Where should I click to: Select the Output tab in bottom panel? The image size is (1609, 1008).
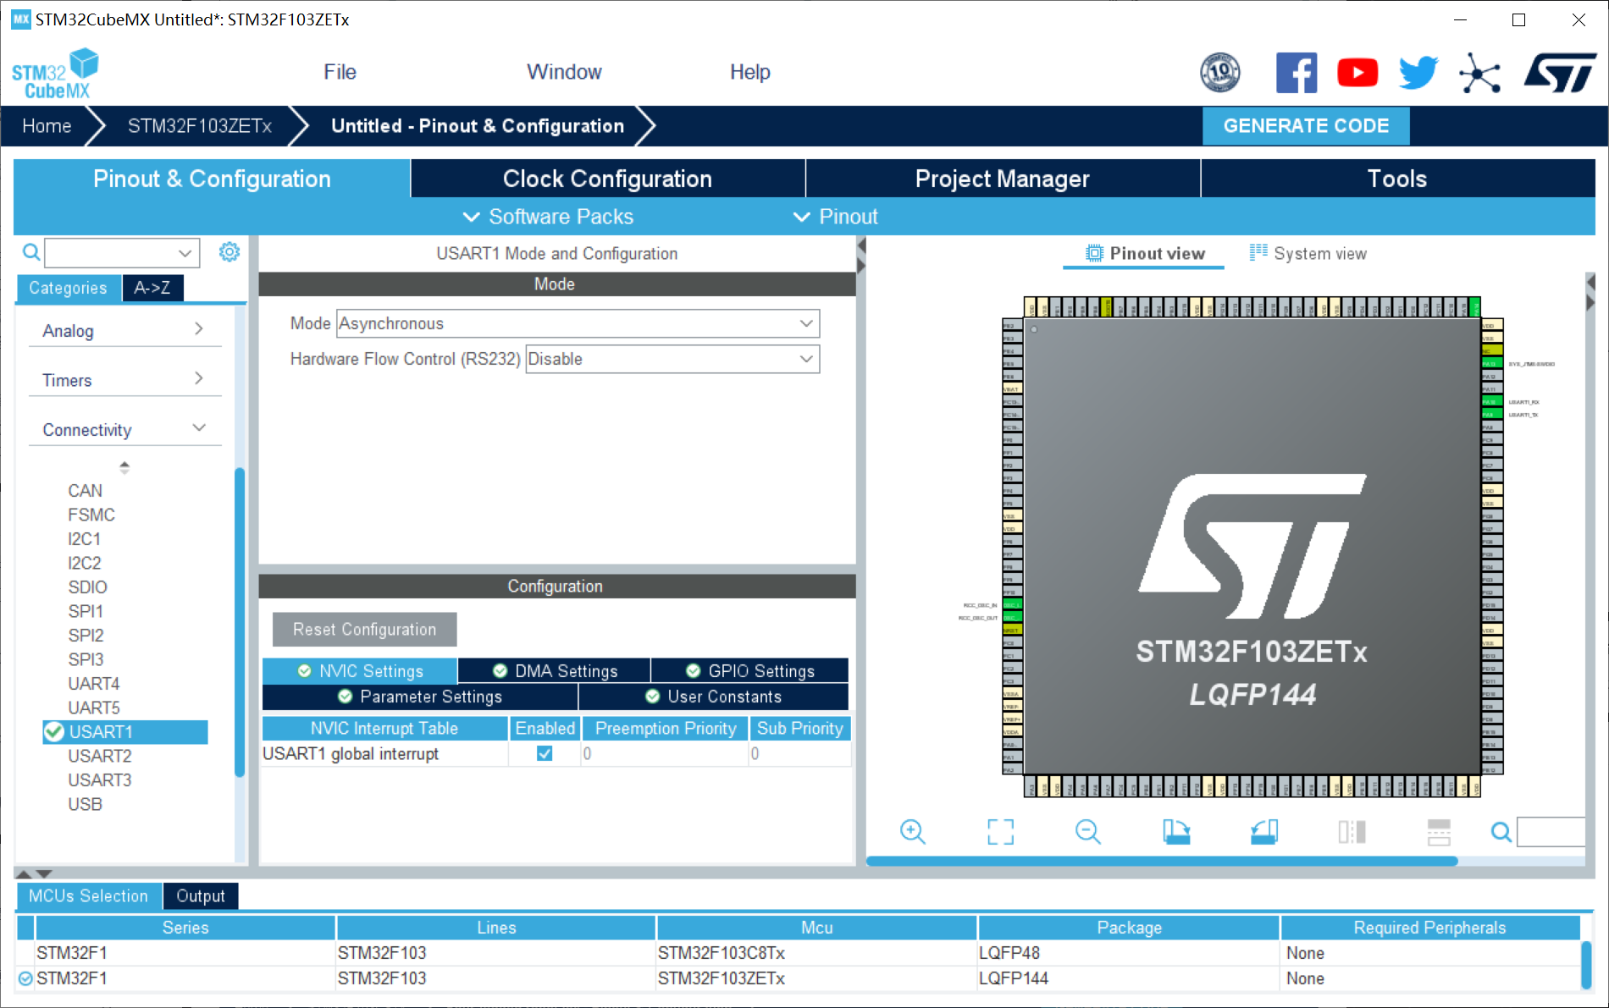200,895
